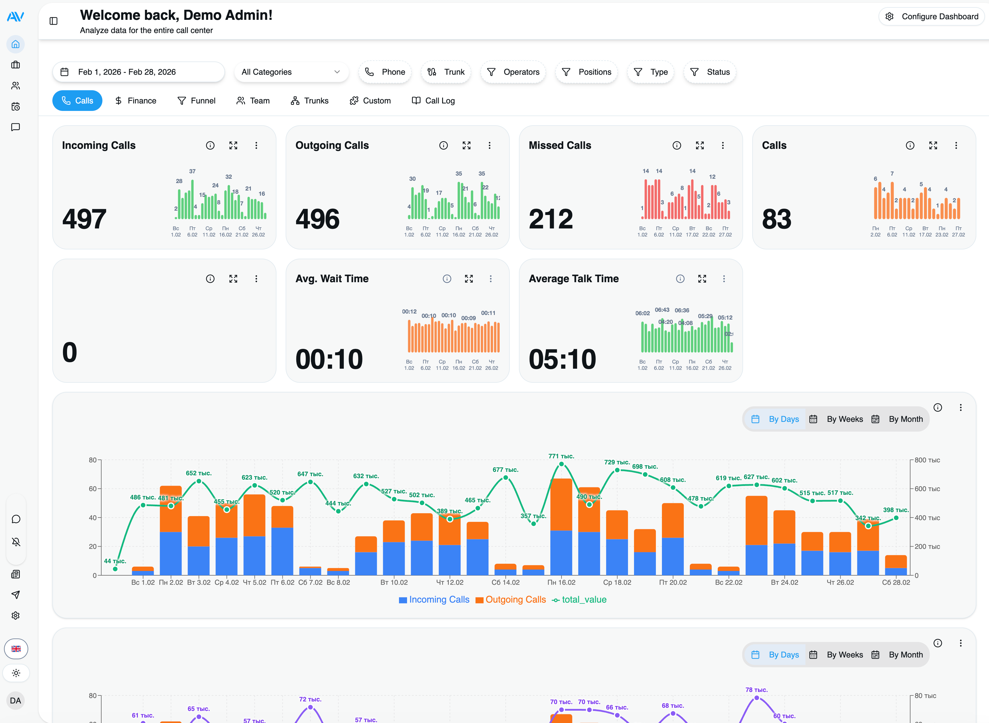The width and height of the screenshot is (989, 723).
Task: Switch to the Finance tab
Action: click(x=135, y=101)
